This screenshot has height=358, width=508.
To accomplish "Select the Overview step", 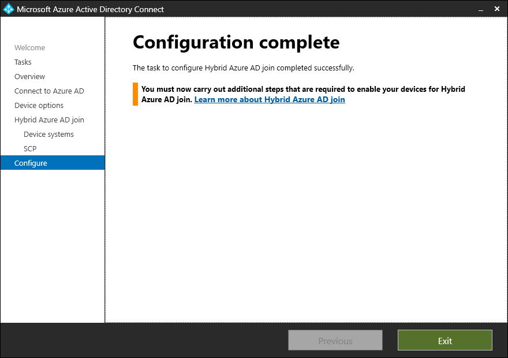I will 30,76.
